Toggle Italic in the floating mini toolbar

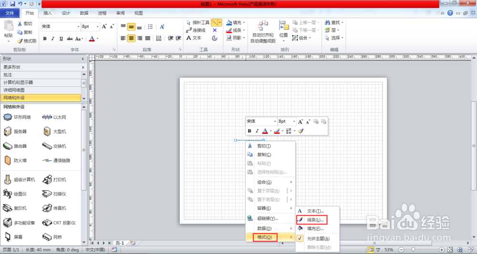[257, 131]
